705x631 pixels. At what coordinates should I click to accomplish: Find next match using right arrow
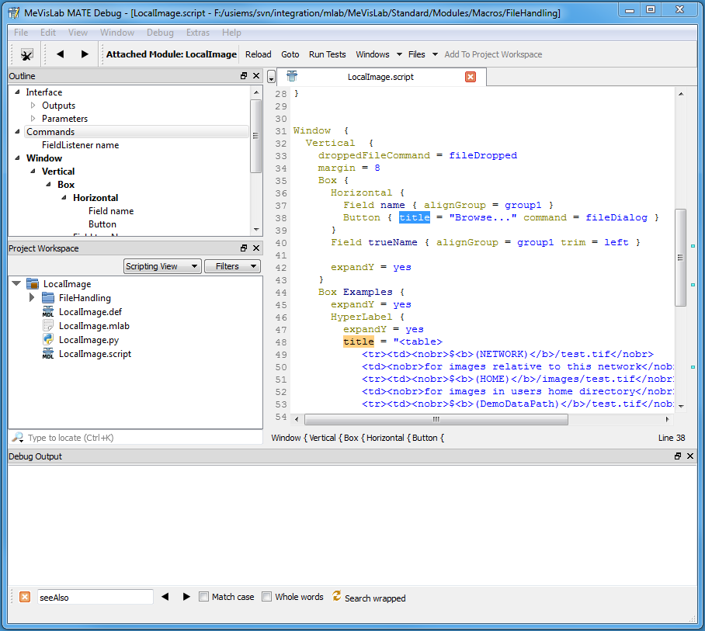pyautogui.click(x=186, y=597)
